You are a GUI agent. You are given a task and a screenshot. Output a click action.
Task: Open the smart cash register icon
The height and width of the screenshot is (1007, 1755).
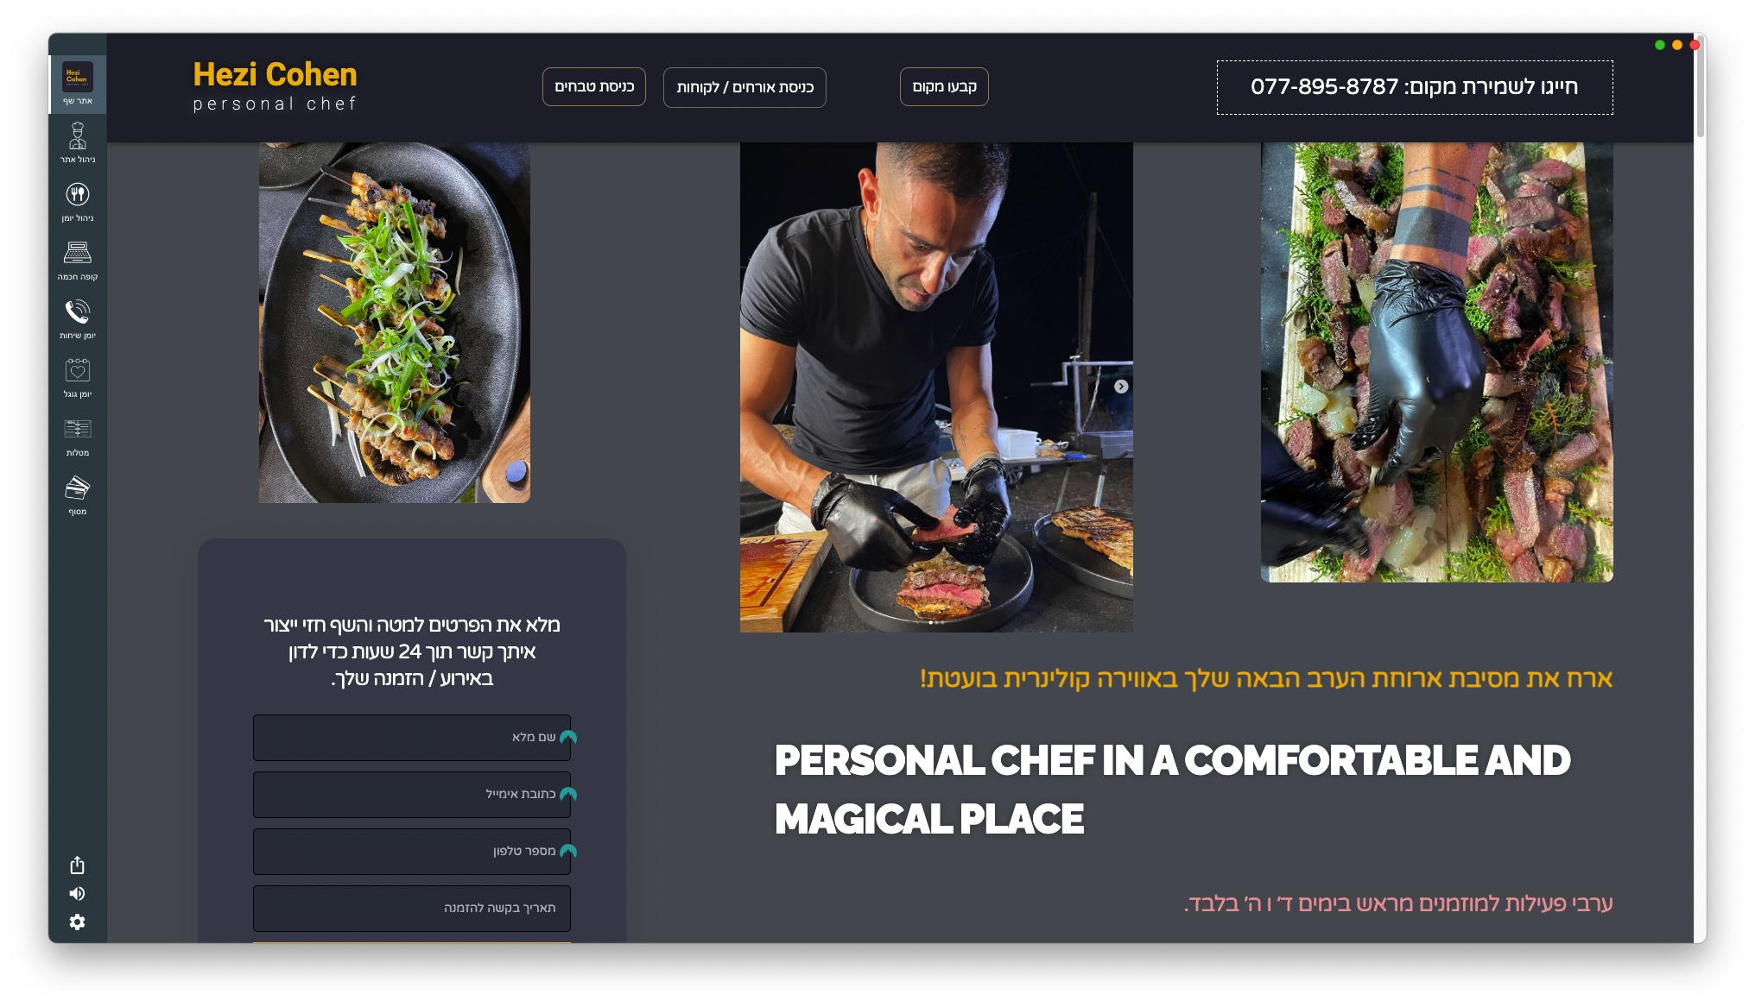pos(78,260)
